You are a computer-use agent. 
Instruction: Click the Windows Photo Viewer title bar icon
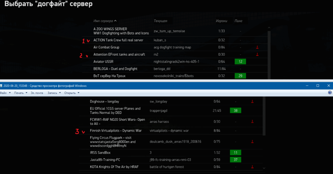(x=1, y=86)
